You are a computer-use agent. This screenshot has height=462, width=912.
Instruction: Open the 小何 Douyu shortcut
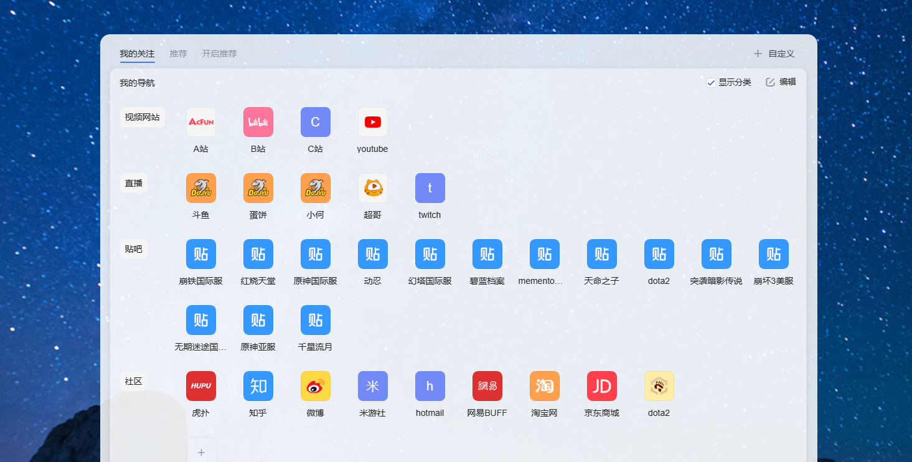pos(316,188)
